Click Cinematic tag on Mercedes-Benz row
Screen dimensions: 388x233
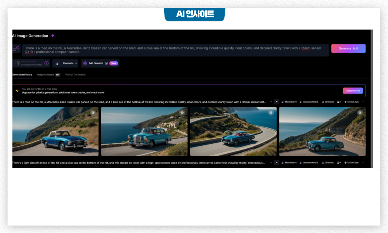point(328,102)
